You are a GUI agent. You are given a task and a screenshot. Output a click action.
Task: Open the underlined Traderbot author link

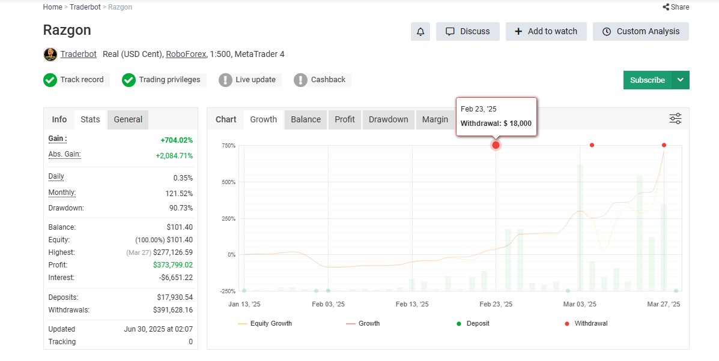79,54
